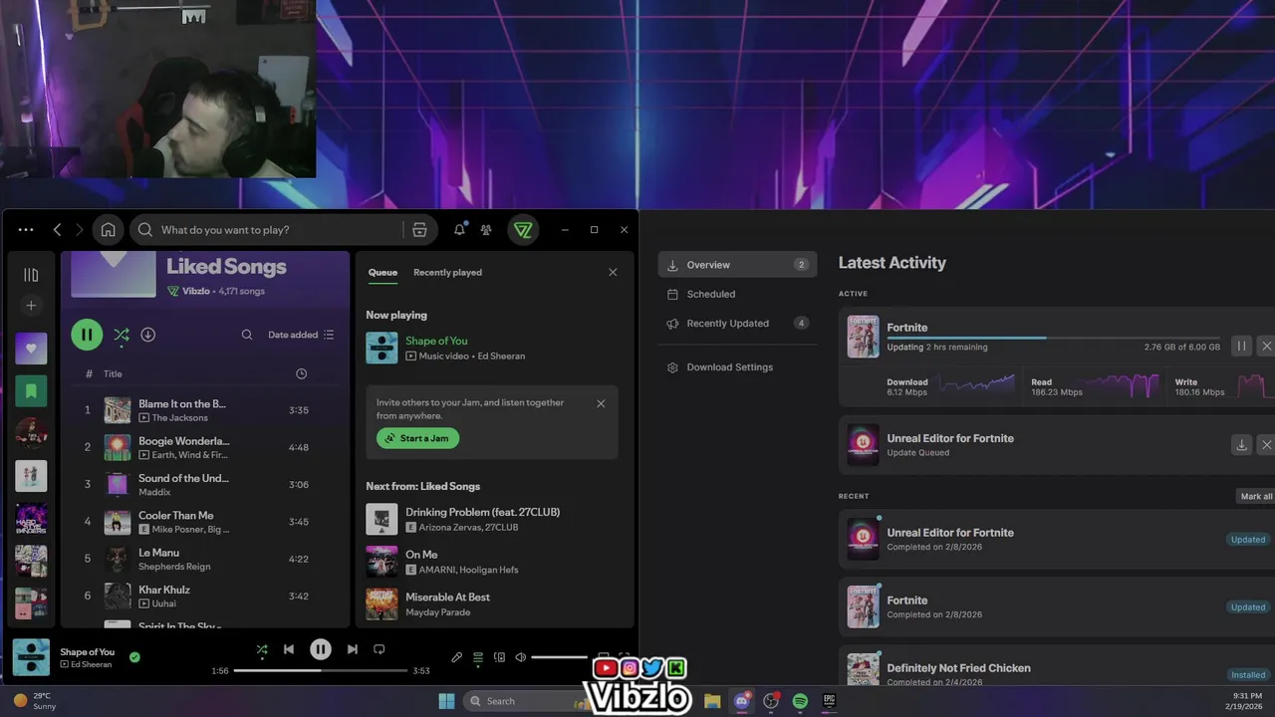Open Windows Start menu
The height and width of the screenshot is (717, 1275).
[446, 701]
